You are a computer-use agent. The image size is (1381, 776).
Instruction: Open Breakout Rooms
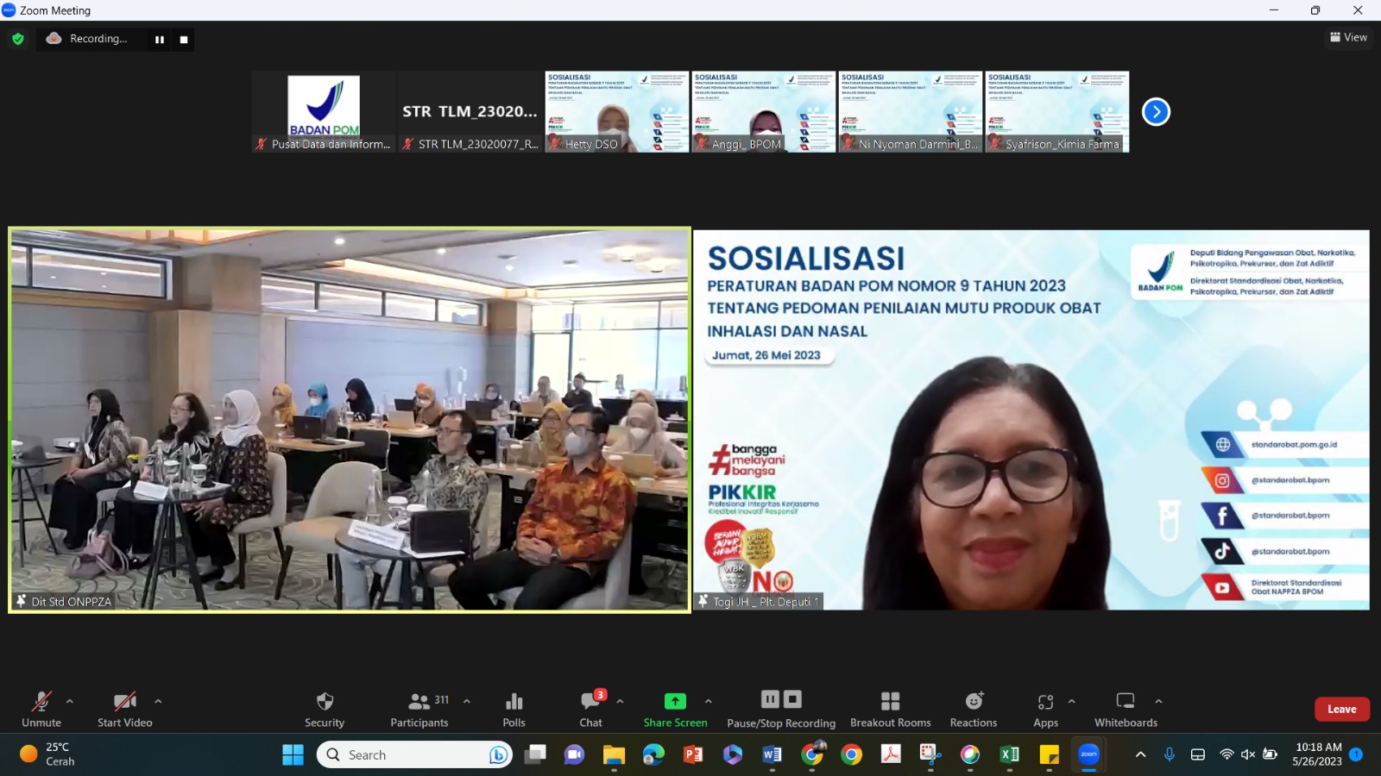coord(890,702)
